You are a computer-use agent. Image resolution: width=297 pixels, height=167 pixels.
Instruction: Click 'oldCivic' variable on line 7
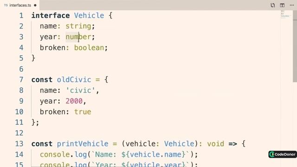pos(74,80)
